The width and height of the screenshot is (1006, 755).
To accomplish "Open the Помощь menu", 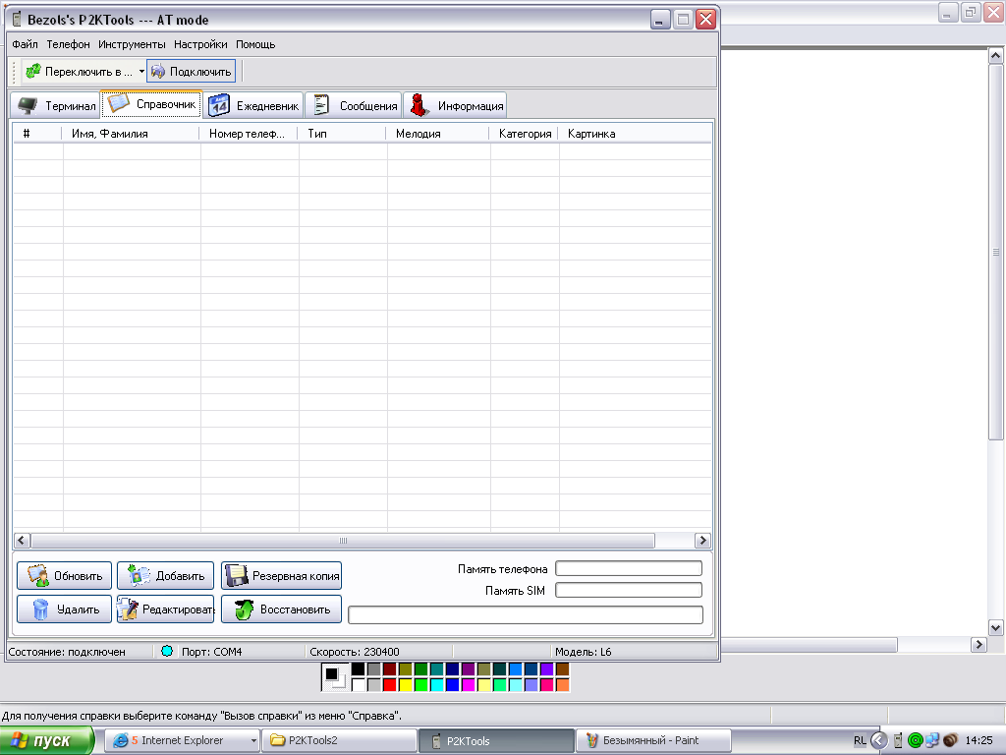I will pos(255,44).
